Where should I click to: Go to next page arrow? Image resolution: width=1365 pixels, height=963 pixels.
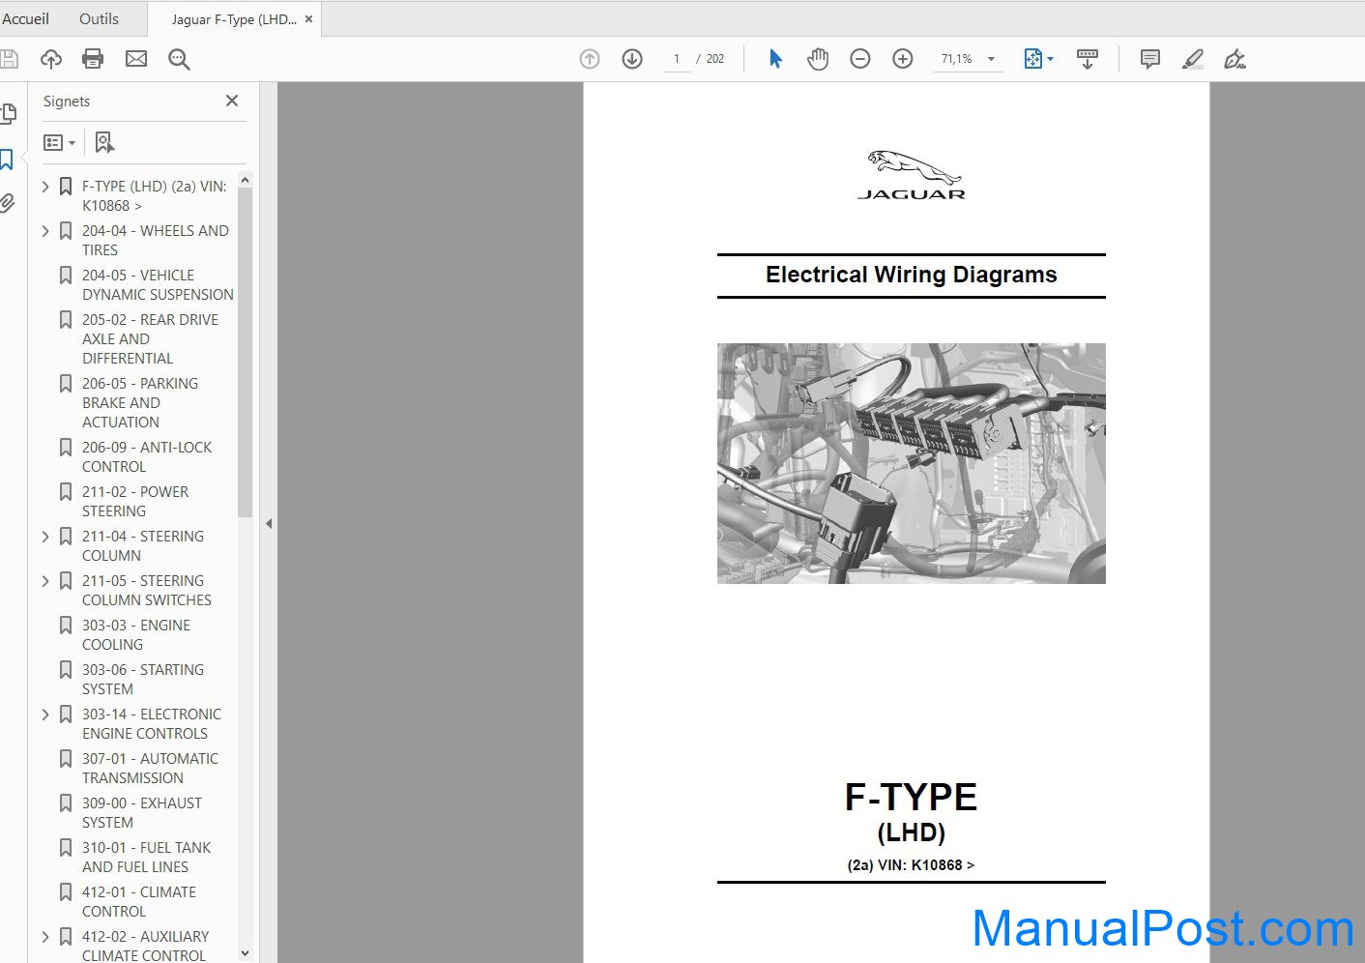coord(632,59)
